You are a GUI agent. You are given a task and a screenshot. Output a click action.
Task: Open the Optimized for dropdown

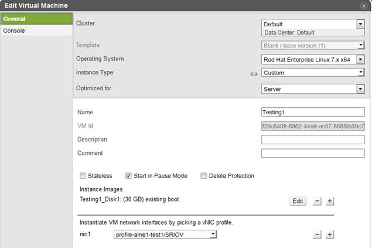[x=313, y=89]
